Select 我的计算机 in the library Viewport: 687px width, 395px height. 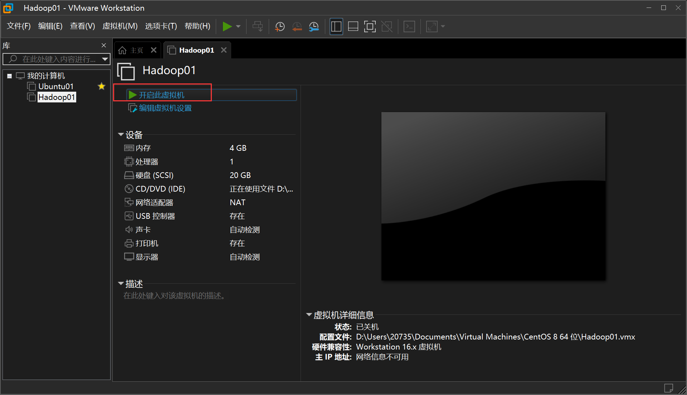tap(46, 76)
